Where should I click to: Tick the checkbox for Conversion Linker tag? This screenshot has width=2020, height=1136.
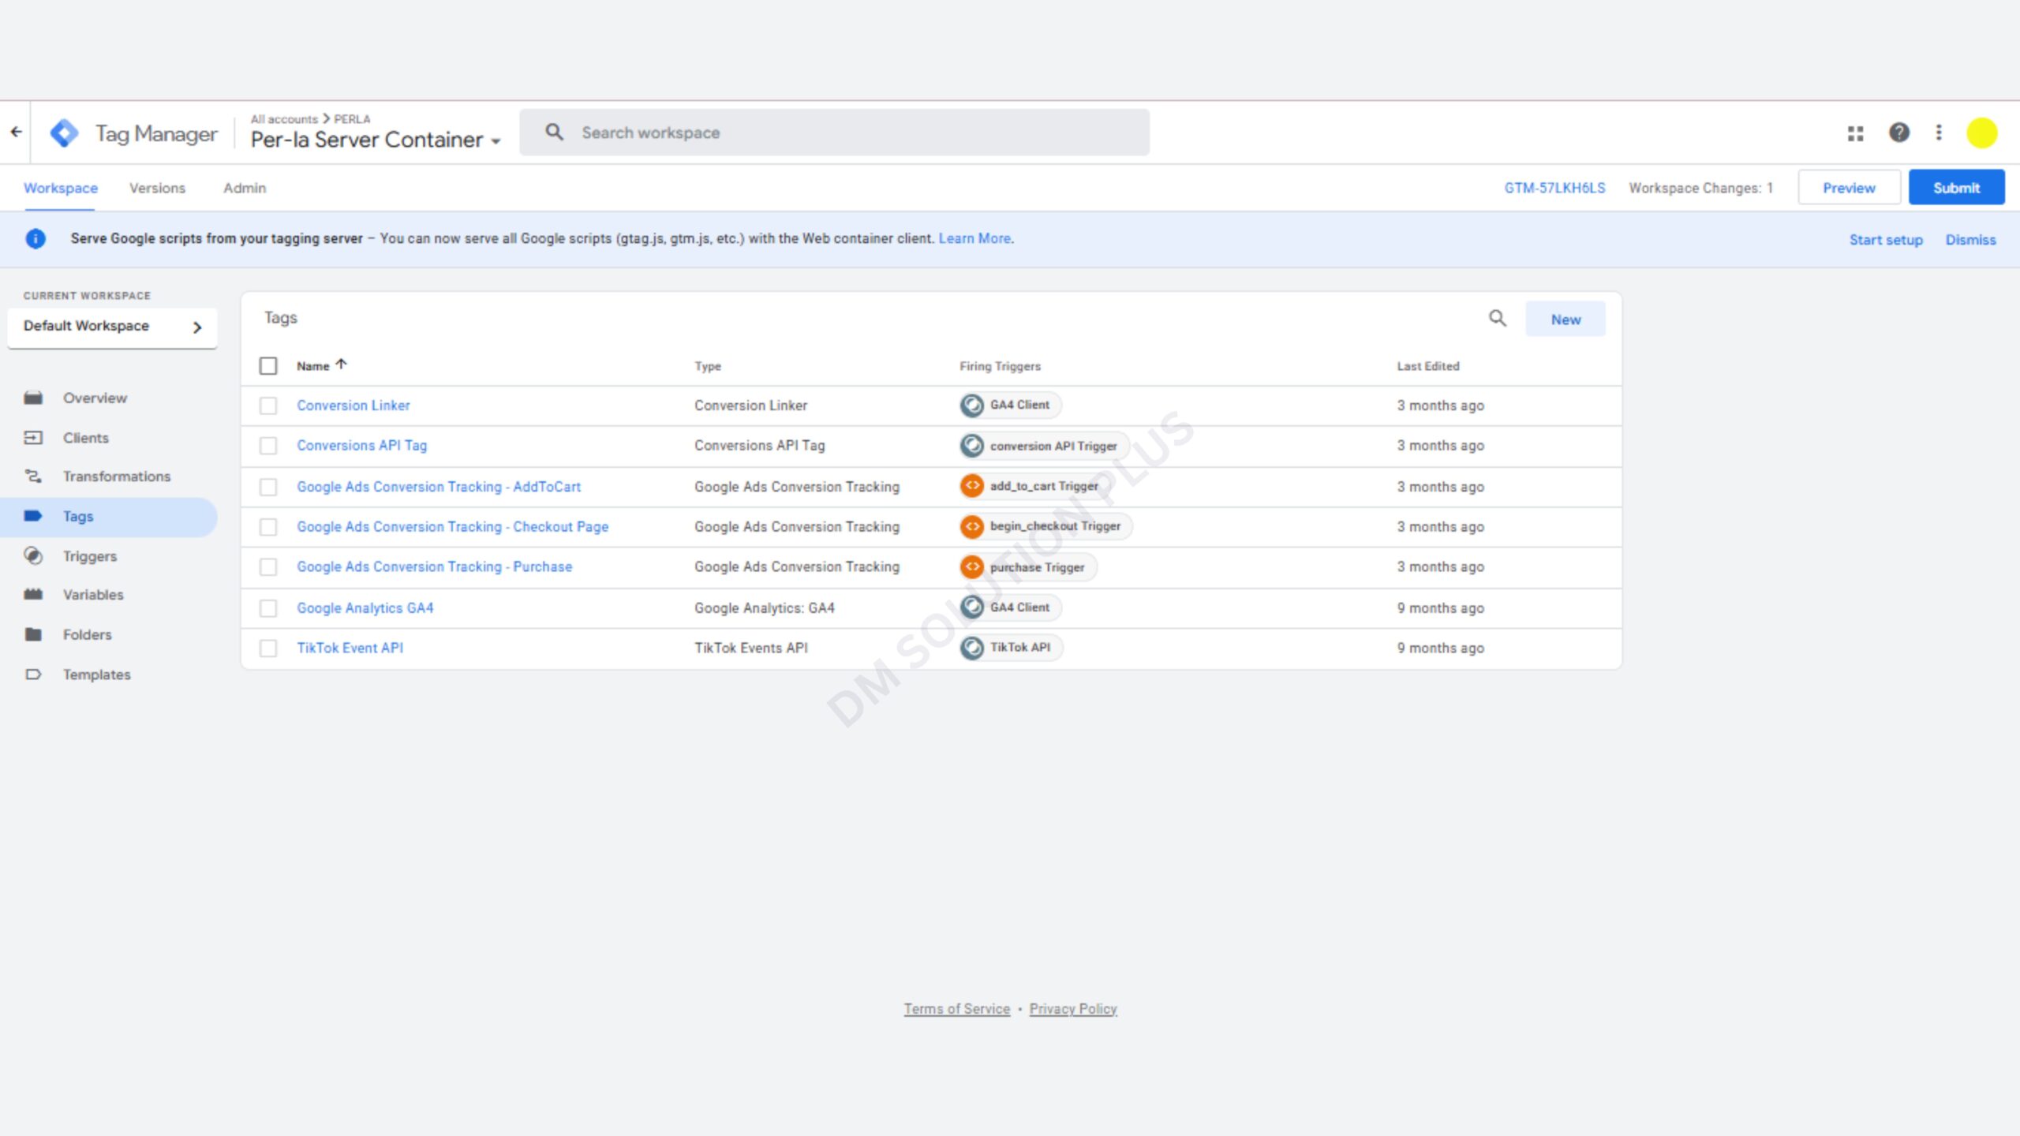click(x=268, y=405)
